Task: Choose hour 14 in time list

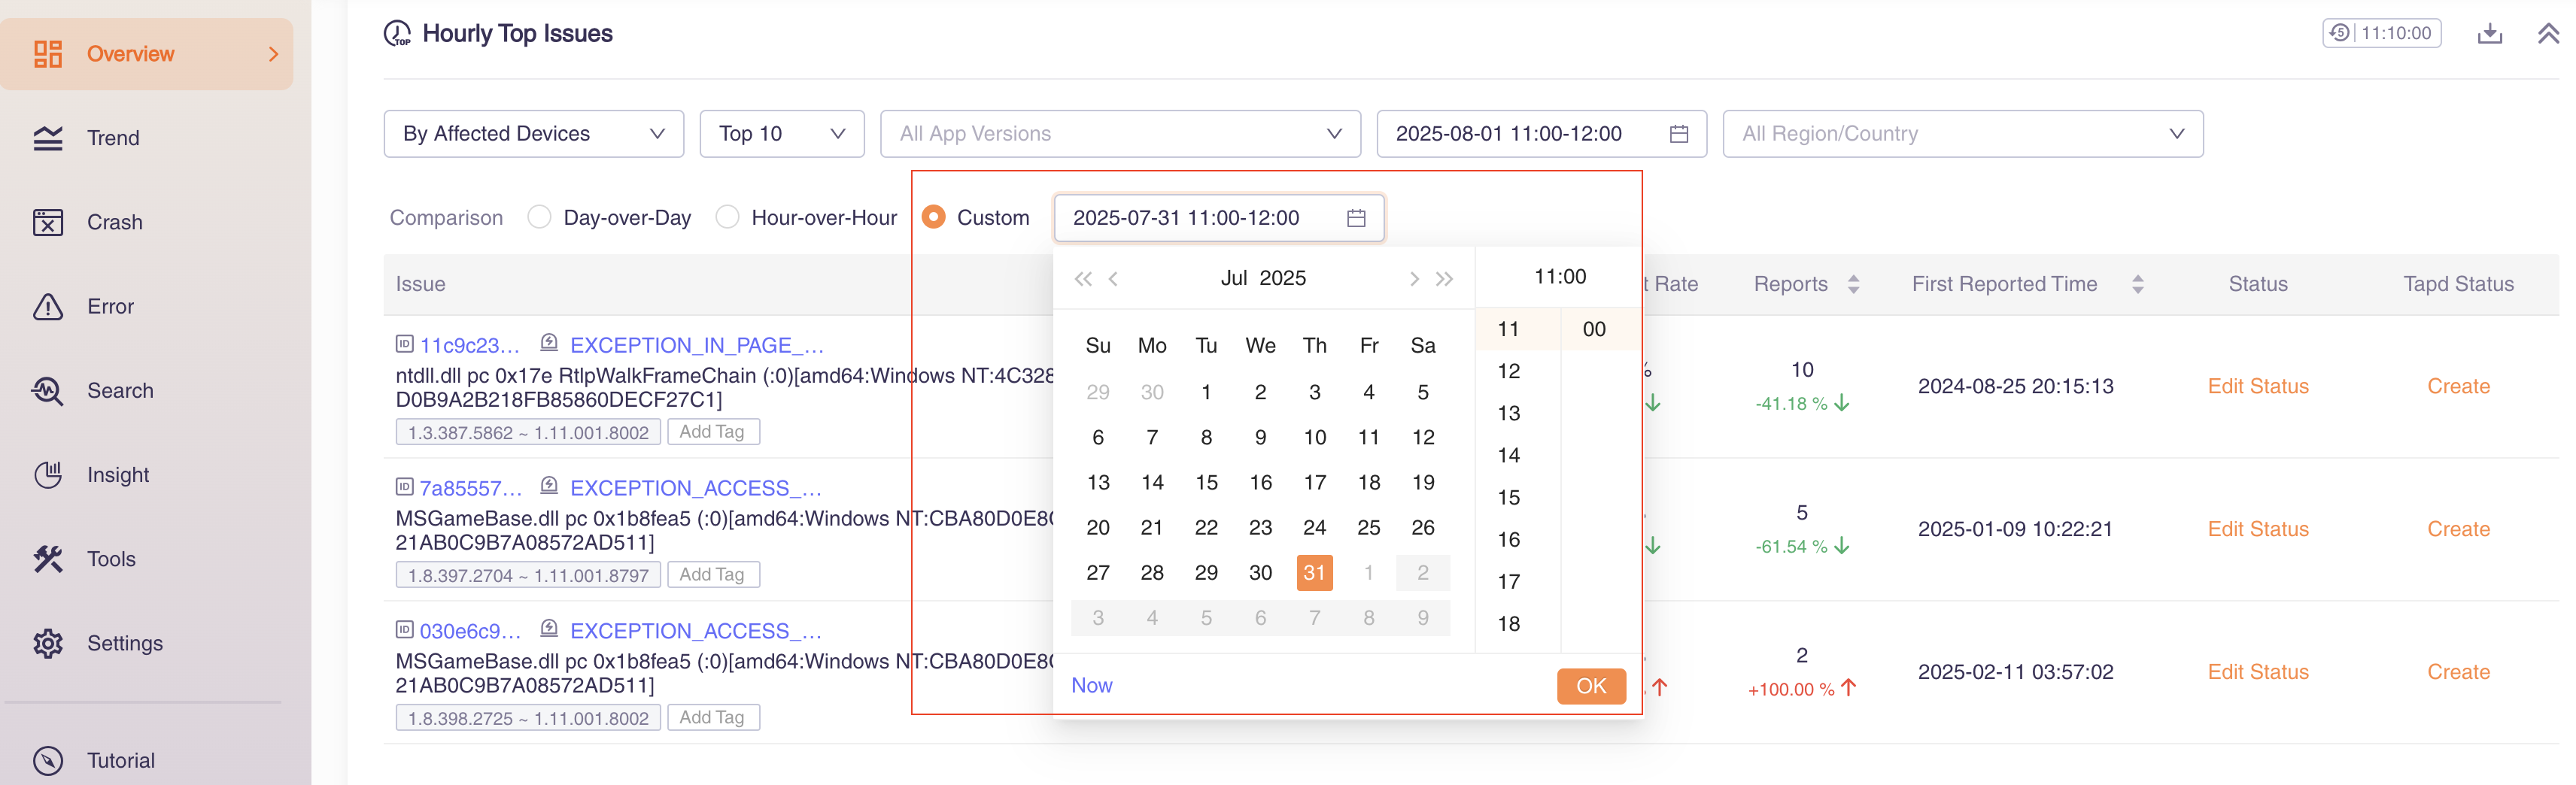Action: (x=1508, y=456)
